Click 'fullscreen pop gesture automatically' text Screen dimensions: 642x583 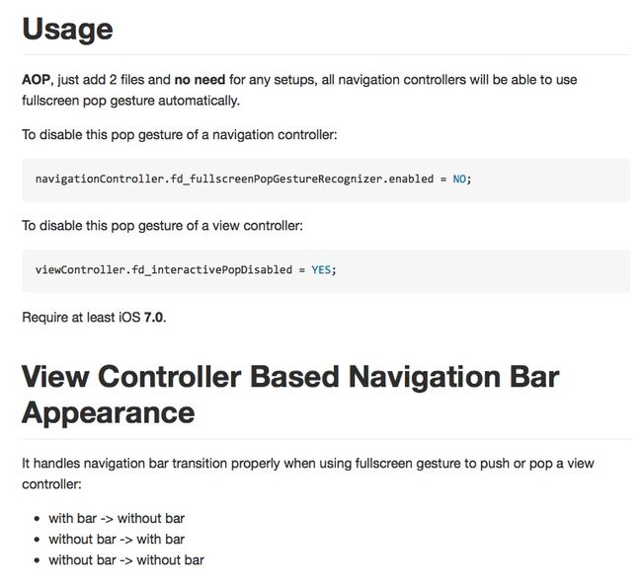(131, 101)
